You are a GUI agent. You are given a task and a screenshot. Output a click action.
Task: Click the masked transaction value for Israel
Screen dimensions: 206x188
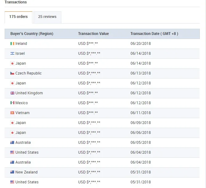(89, 53)
